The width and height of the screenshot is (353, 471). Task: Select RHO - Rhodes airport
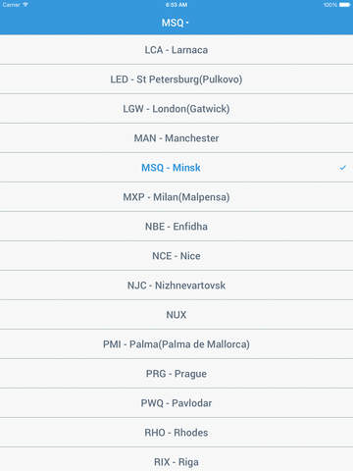[176, 433]
